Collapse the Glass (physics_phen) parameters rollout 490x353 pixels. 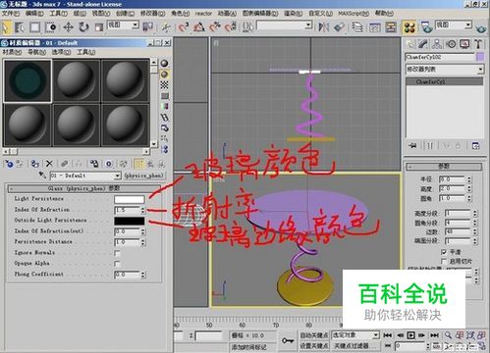(x=83, y=188)
